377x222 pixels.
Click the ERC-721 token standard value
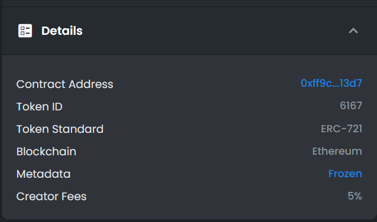point(342,129)
